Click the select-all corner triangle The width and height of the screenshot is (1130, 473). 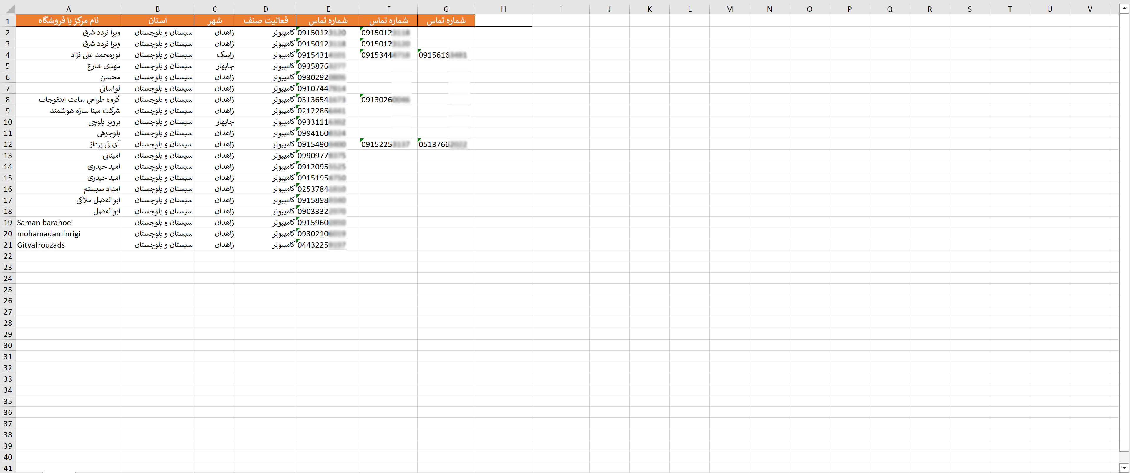click(x=11, y=9)
